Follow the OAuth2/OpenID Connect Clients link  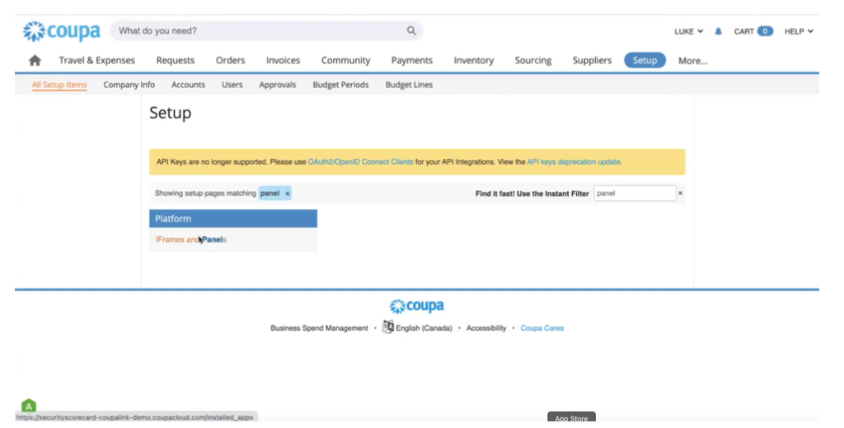361,162
